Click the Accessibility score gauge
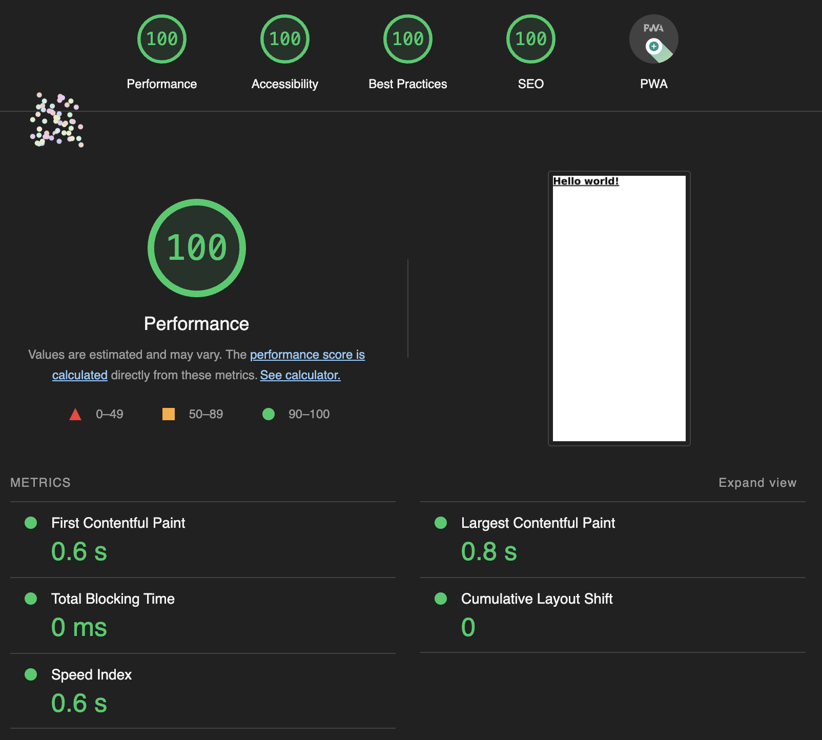822x740 pixels. point(284,38)
